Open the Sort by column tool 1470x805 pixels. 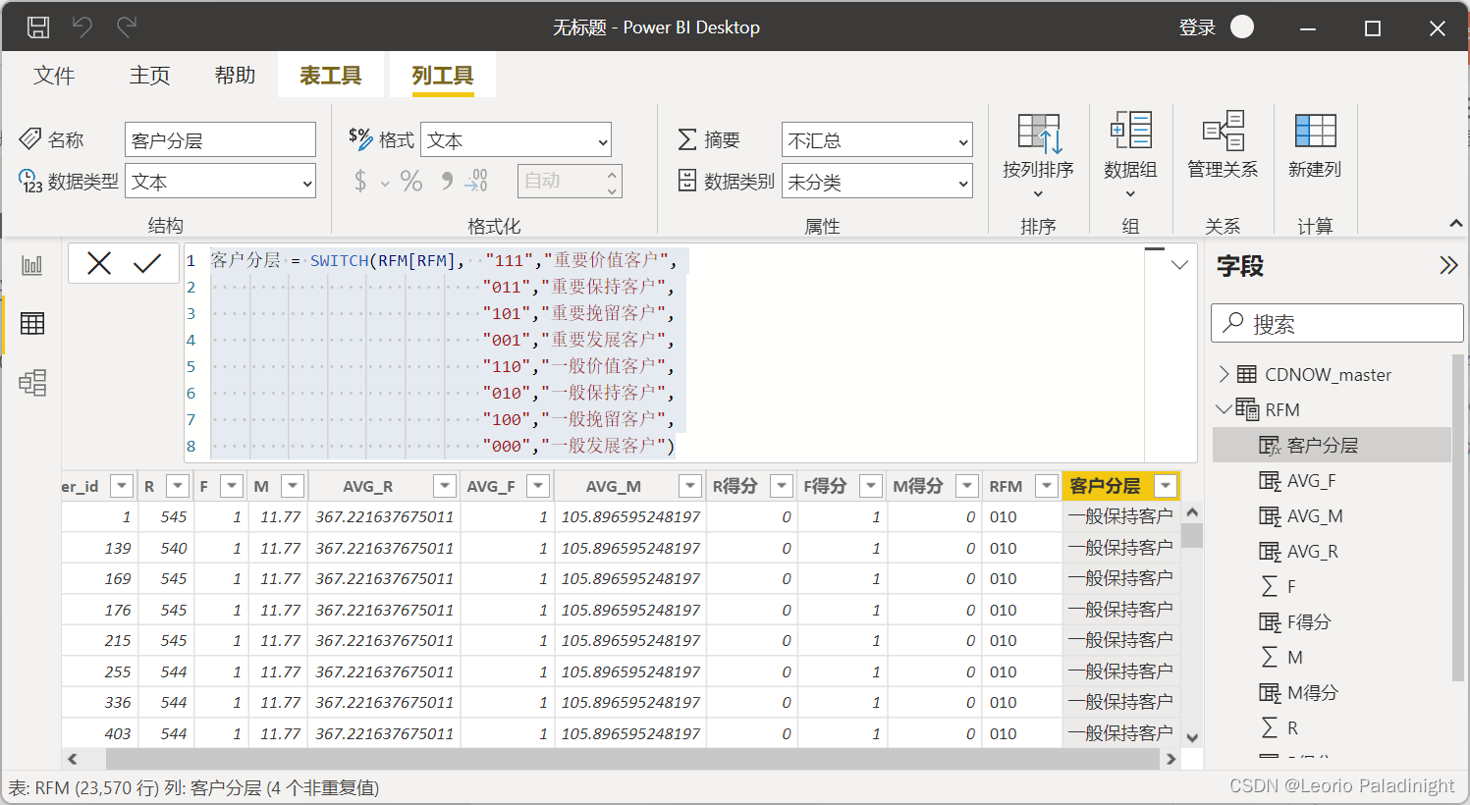click(x=1038, y=154)
